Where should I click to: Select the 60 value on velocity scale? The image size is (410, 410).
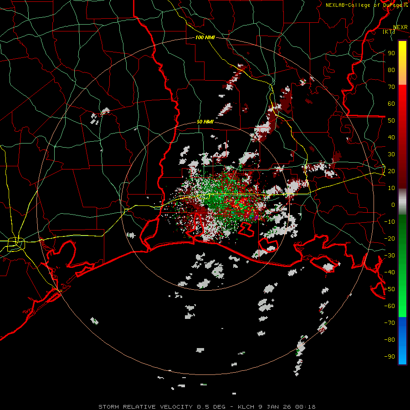(x=391, y=104)
